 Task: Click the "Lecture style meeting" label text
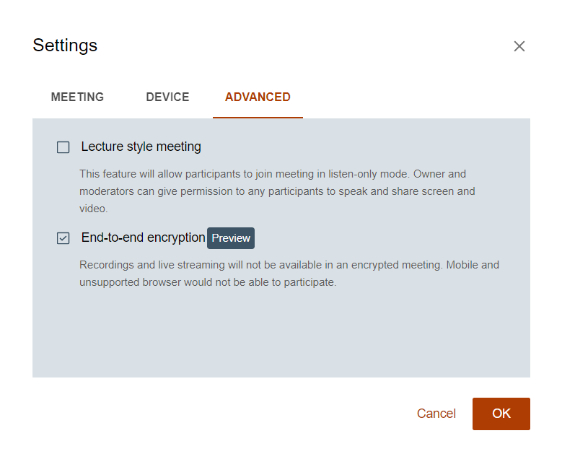[141, 147]
